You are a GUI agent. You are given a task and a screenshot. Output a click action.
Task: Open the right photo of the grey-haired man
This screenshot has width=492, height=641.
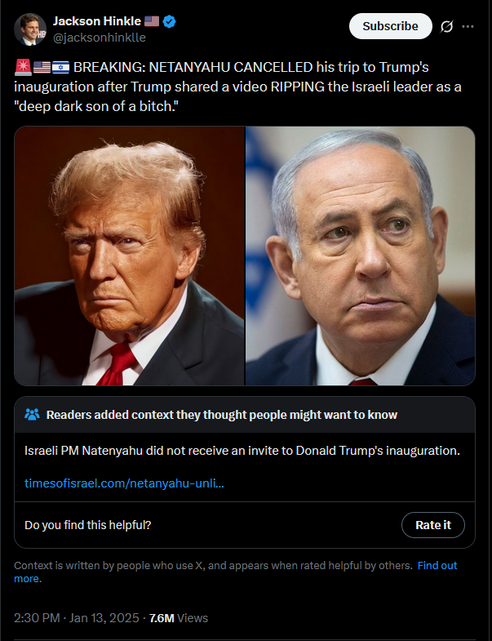tap(361, 256)
